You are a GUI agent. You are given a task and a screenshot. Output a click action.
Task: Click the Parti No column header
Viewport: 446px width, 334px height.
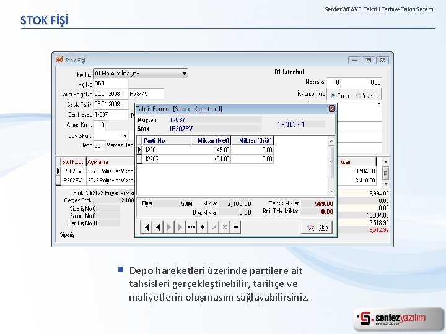(167, 140)
